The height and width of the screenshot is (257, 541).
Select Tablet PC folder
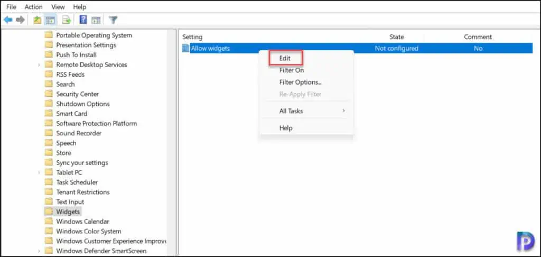(69, 172)
